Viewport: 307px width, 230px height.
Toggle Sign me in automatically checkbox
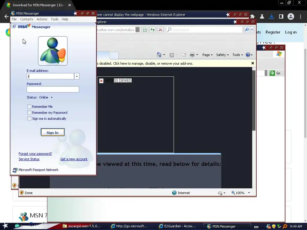click(x=29, y=119)
